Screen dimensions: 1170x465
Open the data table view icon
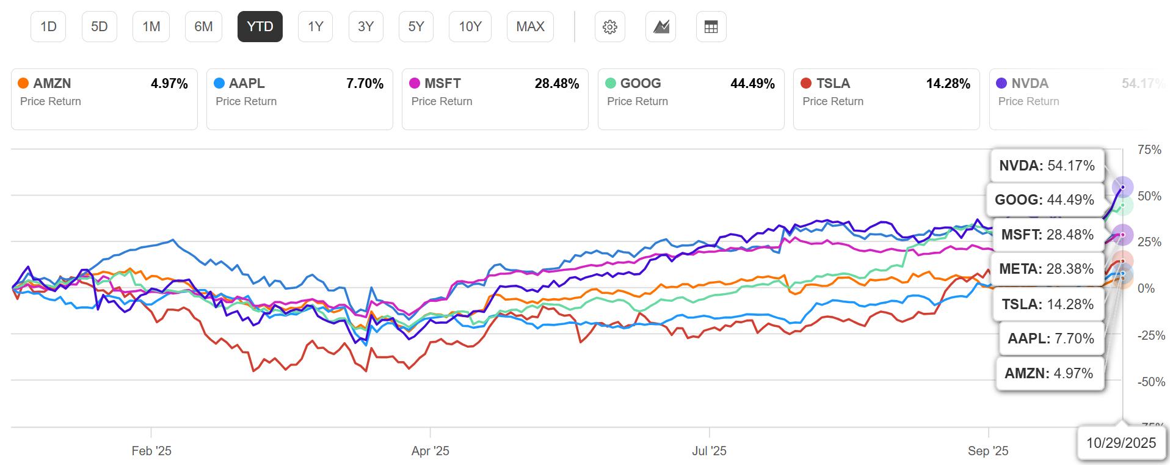click(711, 26)
